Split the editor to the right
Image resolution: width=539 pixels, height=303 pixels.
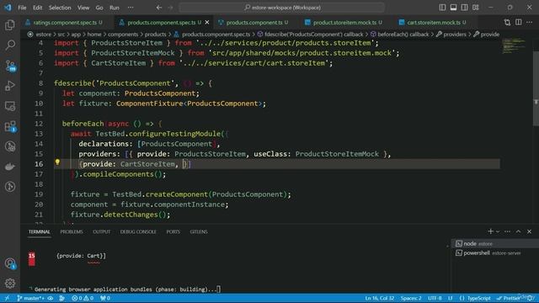(519, 23)
